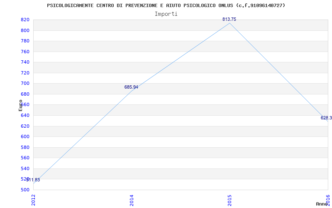This screenshot has width=332, height=208.
Task: Click y-axis value 500
Action: coord(24,190)
